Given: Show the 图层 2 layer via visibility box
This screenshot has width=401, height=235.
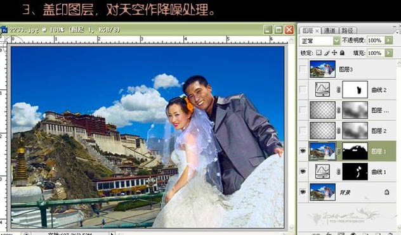Looking at the screenshot, I should coord(303,130).
